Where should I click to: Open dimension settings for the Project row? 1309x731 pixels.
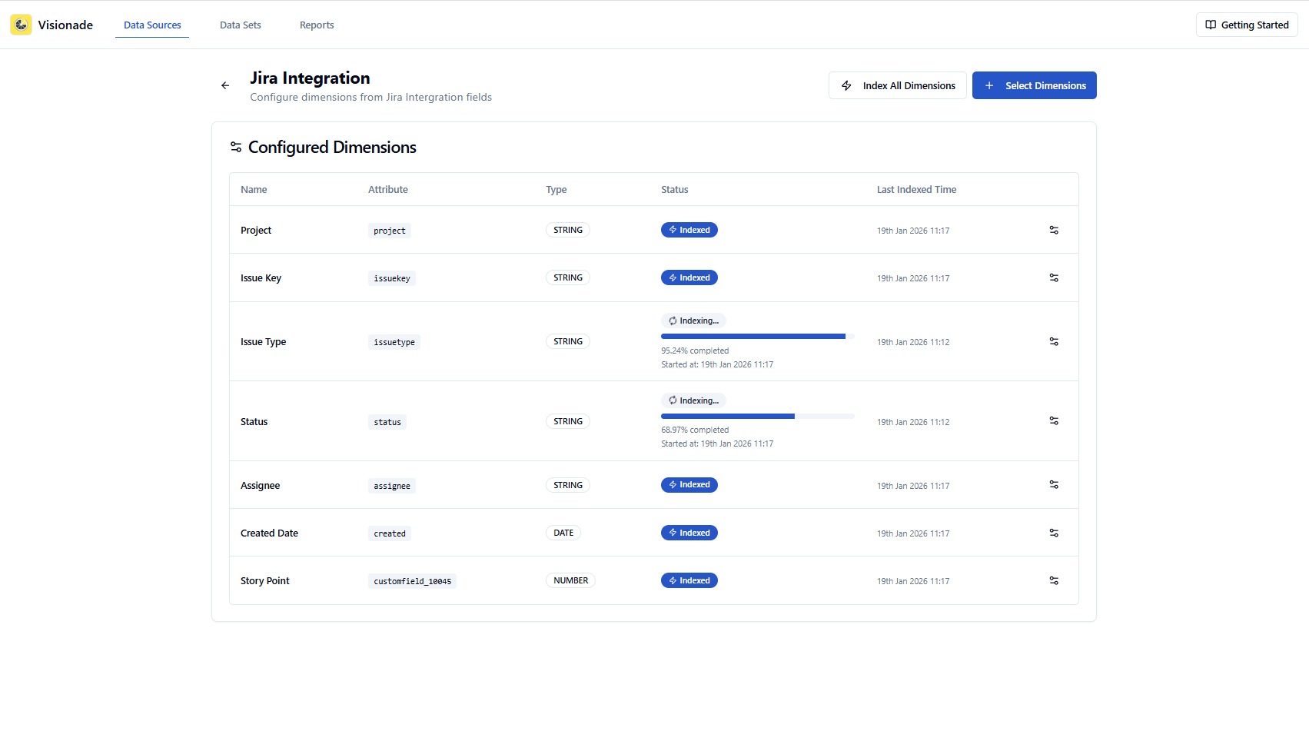pos(1054,230)
